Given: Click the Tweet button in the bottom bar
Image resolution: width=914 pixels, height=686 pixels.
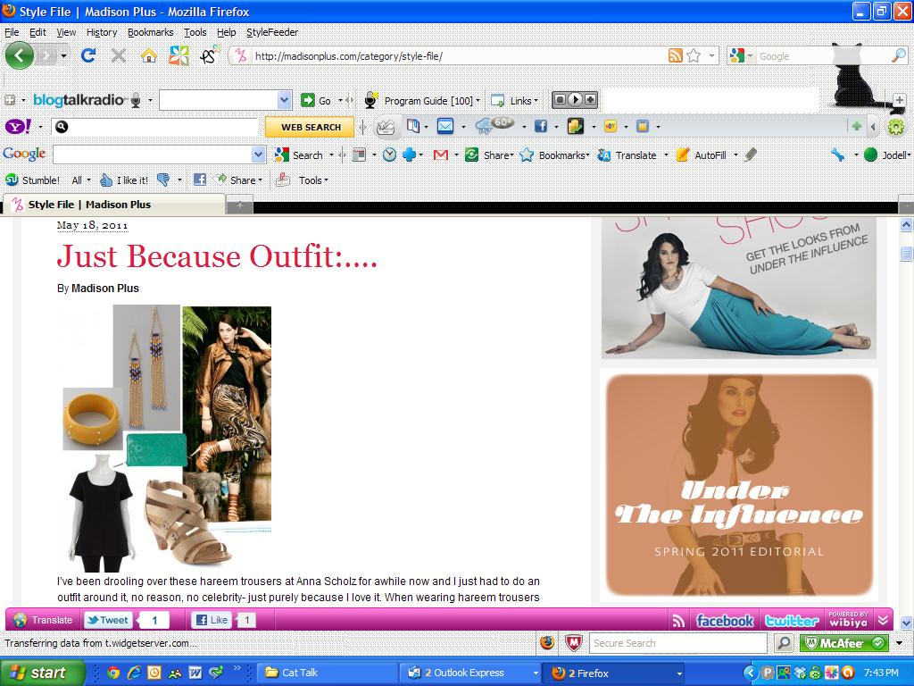Looking at the screenshot, I should click(x=108, y=620).
